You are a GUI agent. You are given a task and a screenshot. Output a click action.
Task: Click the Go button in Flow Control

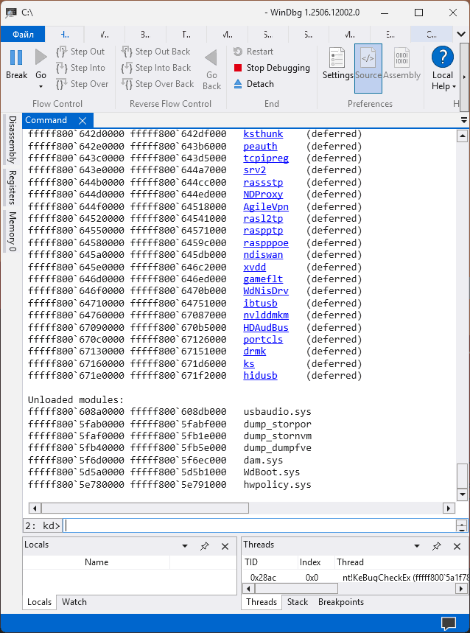41,65
